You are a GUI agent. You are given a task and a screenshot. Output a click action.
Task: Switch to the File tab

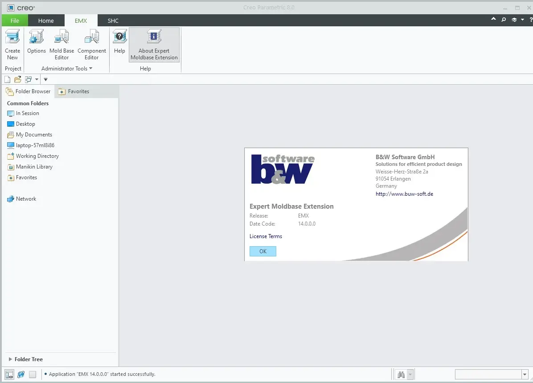click(15, 21)
